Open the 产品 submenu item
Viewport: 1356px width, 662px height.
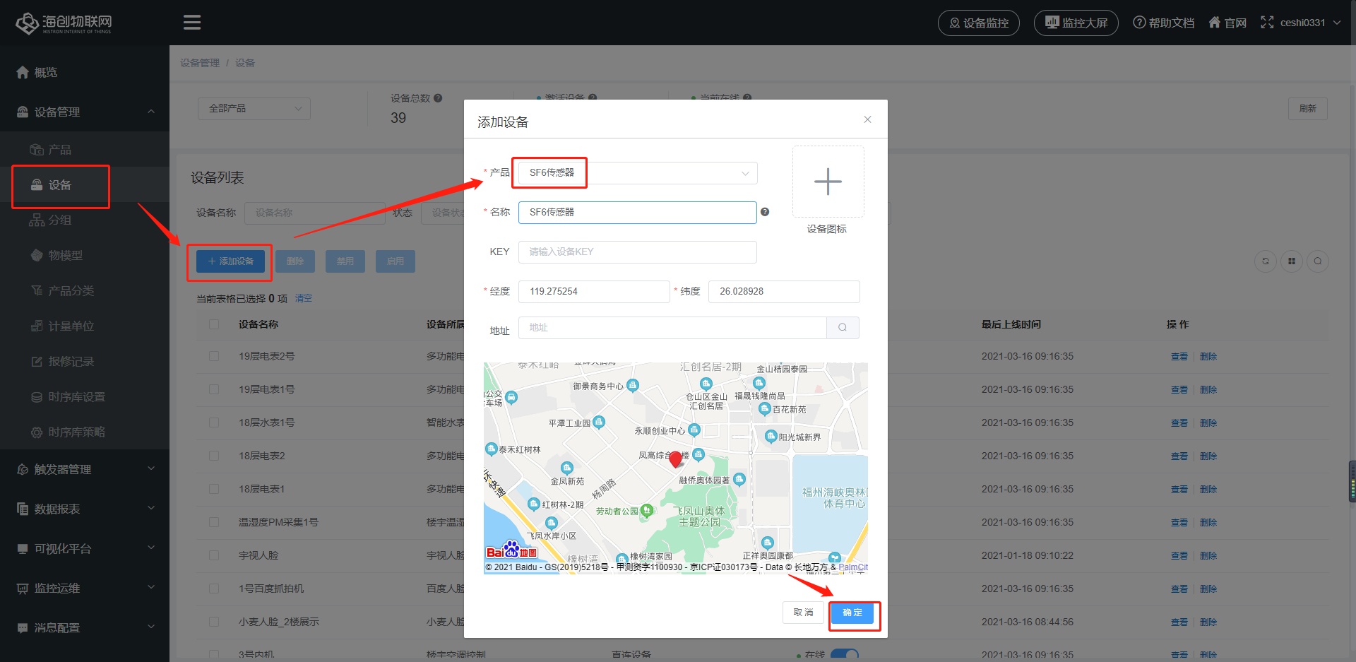coord(85,150)
